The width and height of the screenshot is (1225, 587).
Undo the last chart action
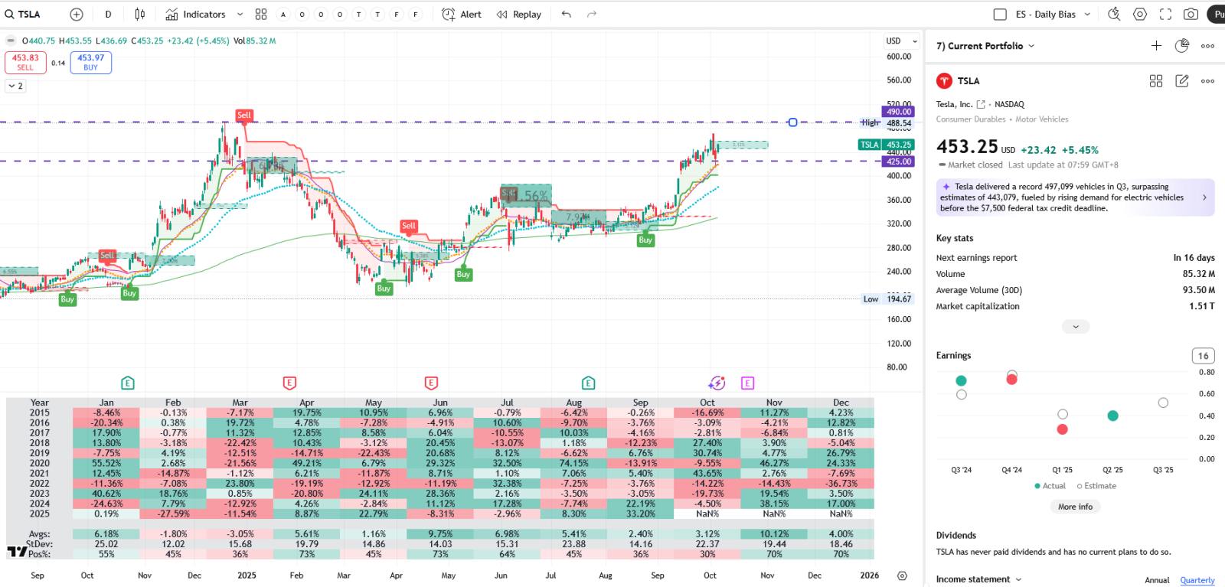566,15
